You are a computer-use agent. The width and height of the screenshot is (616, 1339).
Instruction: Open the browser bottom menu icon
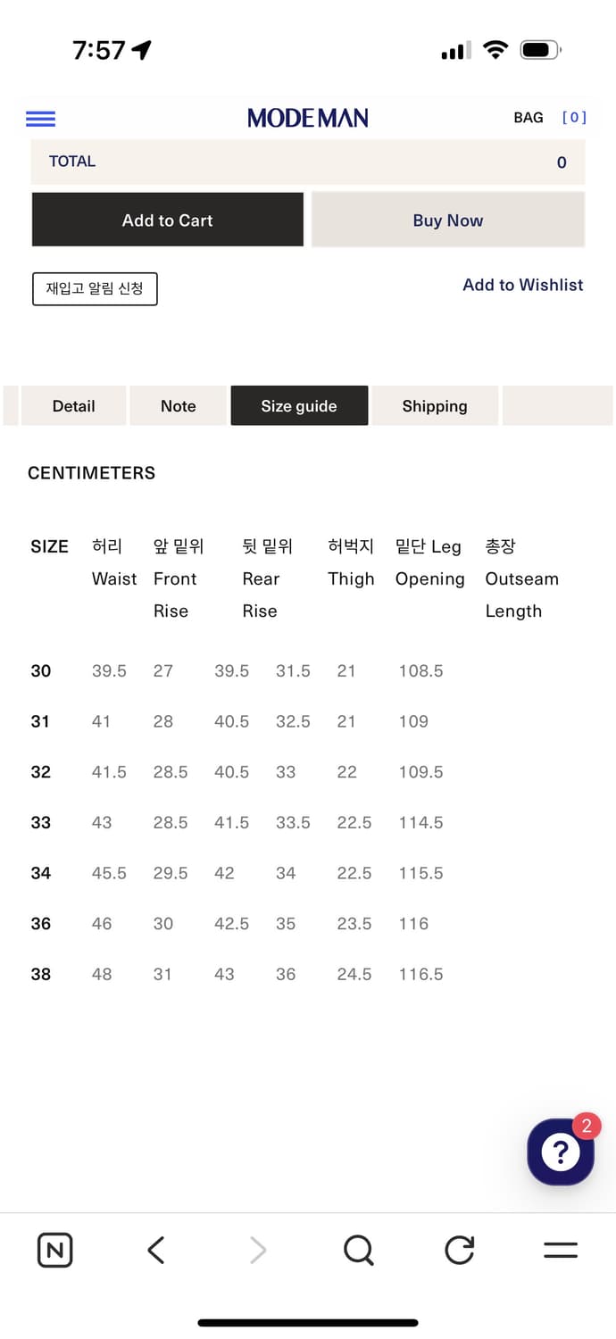tap(561, 1250)
